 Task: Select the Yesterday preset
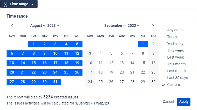(x=175, y=44)
